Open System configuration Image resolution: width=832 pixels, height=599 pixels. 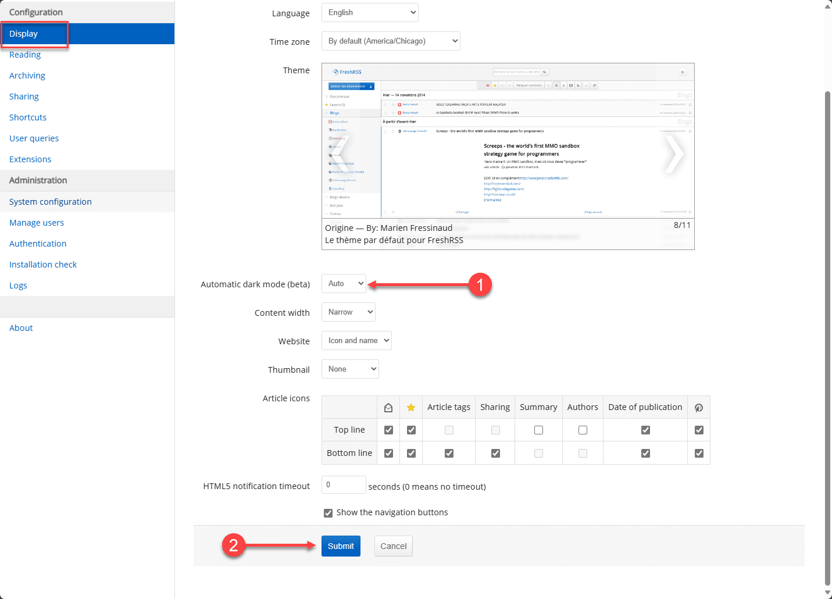click(51, 202)
